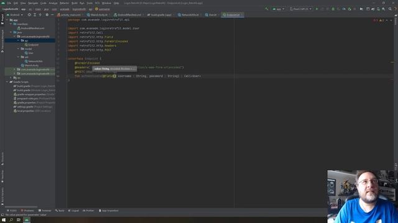Image resolution: width=398 pixels, height=223 pixels.
Task: Switch to the MainActivity.kt editor tab
Action: [98, 15]
